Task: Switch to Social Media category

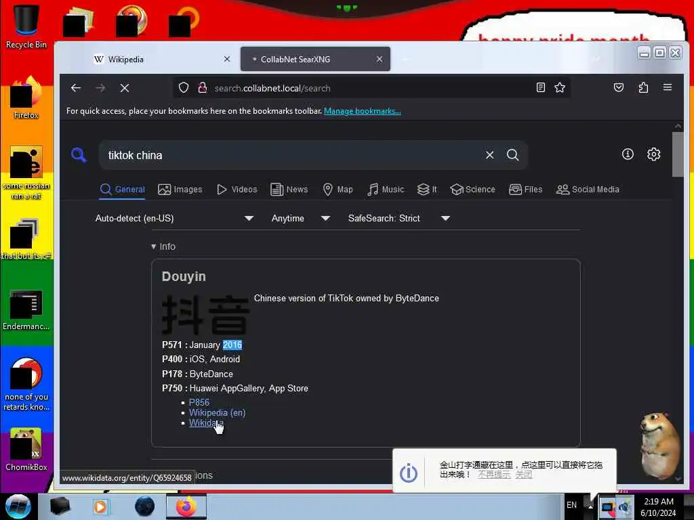Action: pos(588,190)
